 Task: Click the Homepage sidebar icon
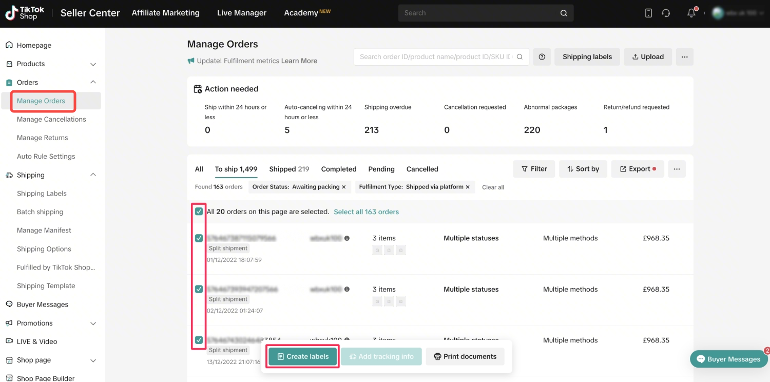click(x=9, y=45)
